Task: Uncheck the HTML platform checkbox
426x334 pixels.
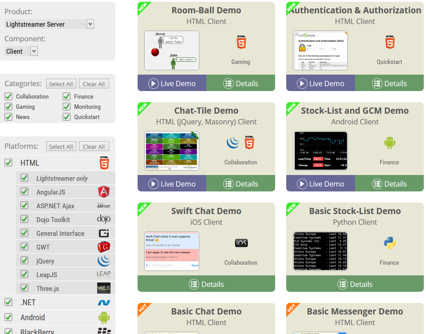Action: (8, 163)
